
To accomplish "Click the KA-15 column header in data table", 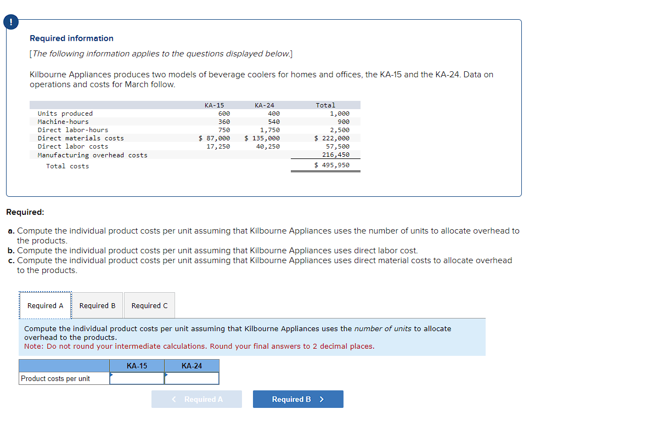I will tap(215, 105).
